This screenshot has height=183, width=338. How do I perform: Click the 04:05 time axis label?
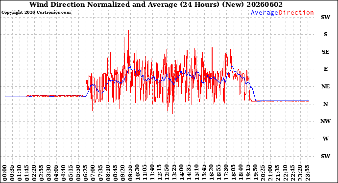tap(56, 173)
